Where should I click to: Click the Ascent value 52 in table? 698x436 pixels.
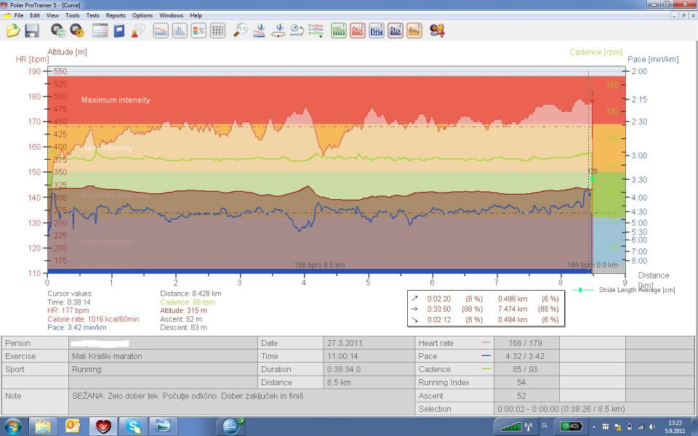click(522, 395)
